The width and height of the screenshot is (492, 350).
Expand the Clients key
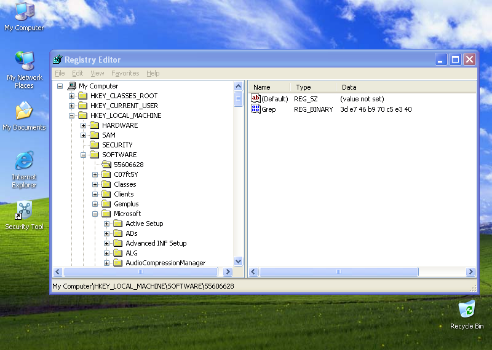point(95,194)
